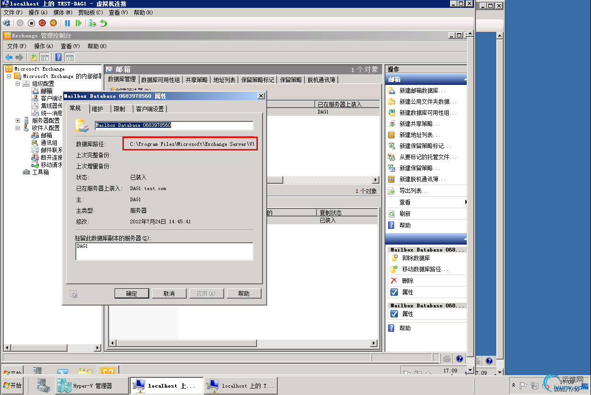Click the 已在服务器上装入 column header

[x=347, y=104]
